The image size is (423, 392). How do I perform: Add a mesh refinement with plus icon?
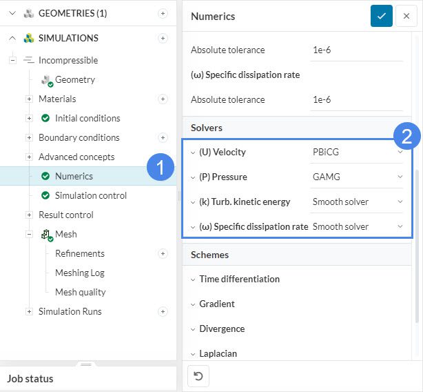click(163, 253)
